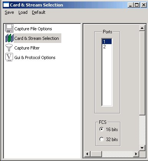Open the Save menu
The height and width of the screenshot is (161, 148).
pos(9,12)
